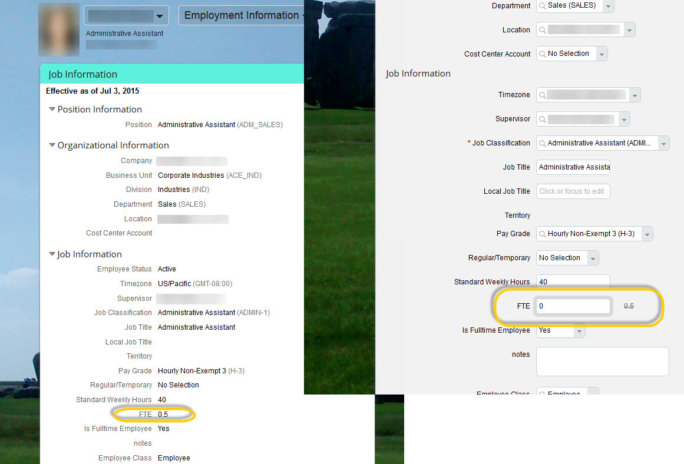Click the struck-through previous FTE value 0.5
Screen dimensions: 684x464
pyautogui.click(x=629, y=306)
